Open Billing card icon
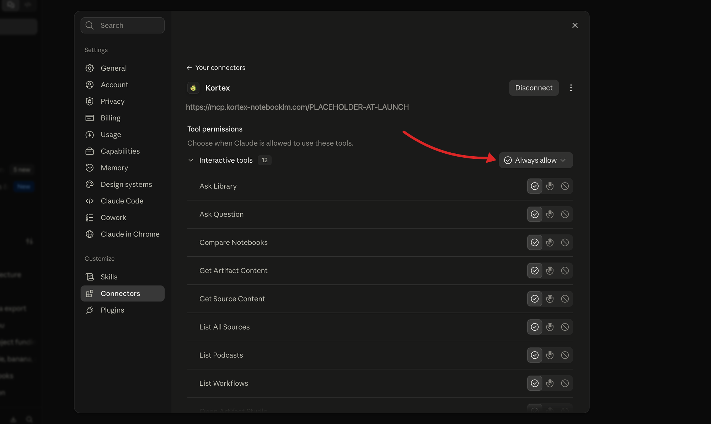Screen dimensions: 711x424 tap(90, 118)
